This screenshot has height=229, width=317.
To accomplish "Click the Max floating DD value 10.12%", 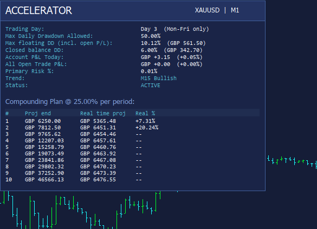I will coord(151,43).
